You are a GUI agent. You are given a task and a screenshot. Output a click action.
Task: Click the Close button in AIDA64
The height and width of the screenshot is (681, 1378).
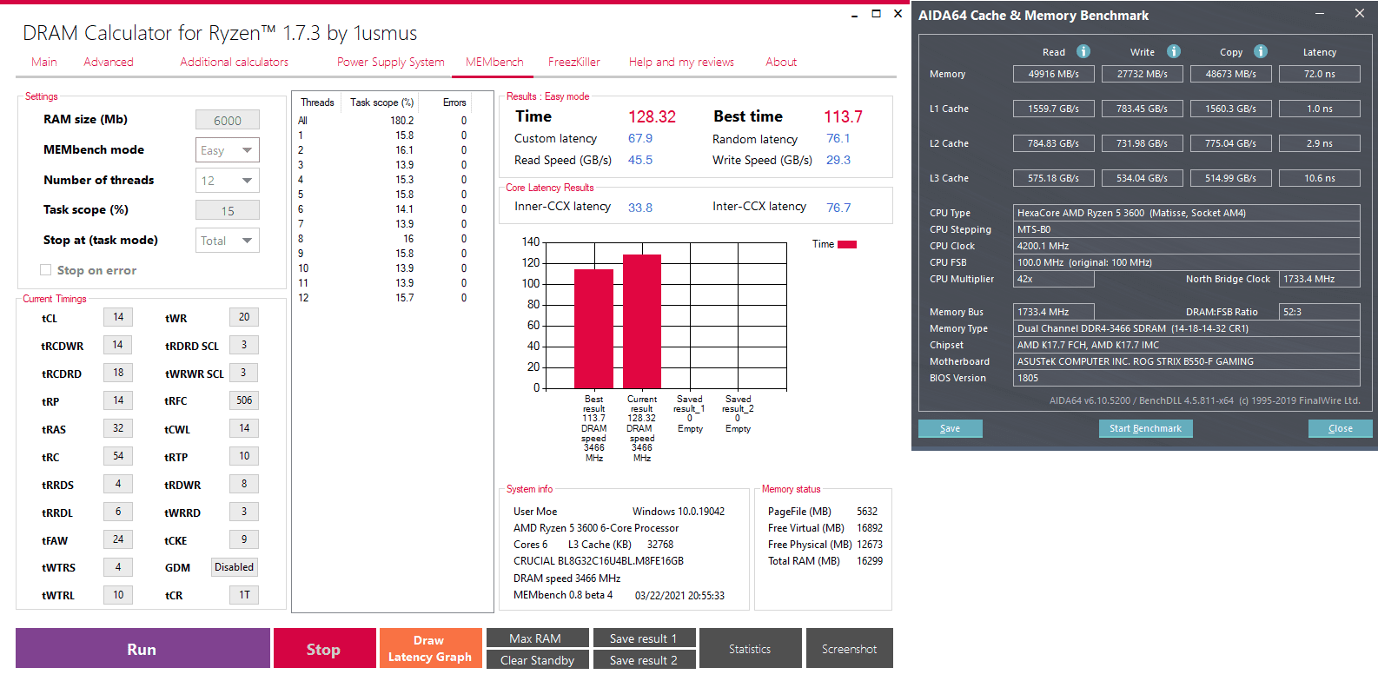1341,428
